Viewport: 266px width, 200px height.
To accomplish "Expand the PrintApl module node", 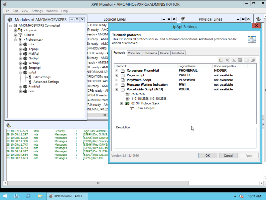I will tap(20, 87).
